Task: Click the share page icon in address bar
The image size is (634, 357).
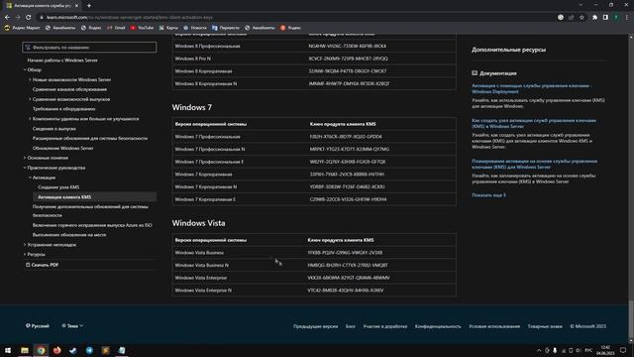Action: 572,18
